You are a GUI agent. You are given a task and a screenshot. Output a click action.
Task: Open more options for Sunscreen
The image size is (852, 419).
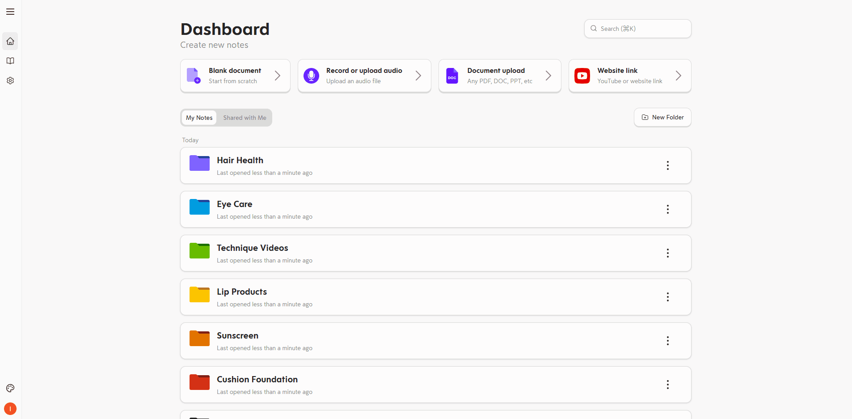[668, 341]
